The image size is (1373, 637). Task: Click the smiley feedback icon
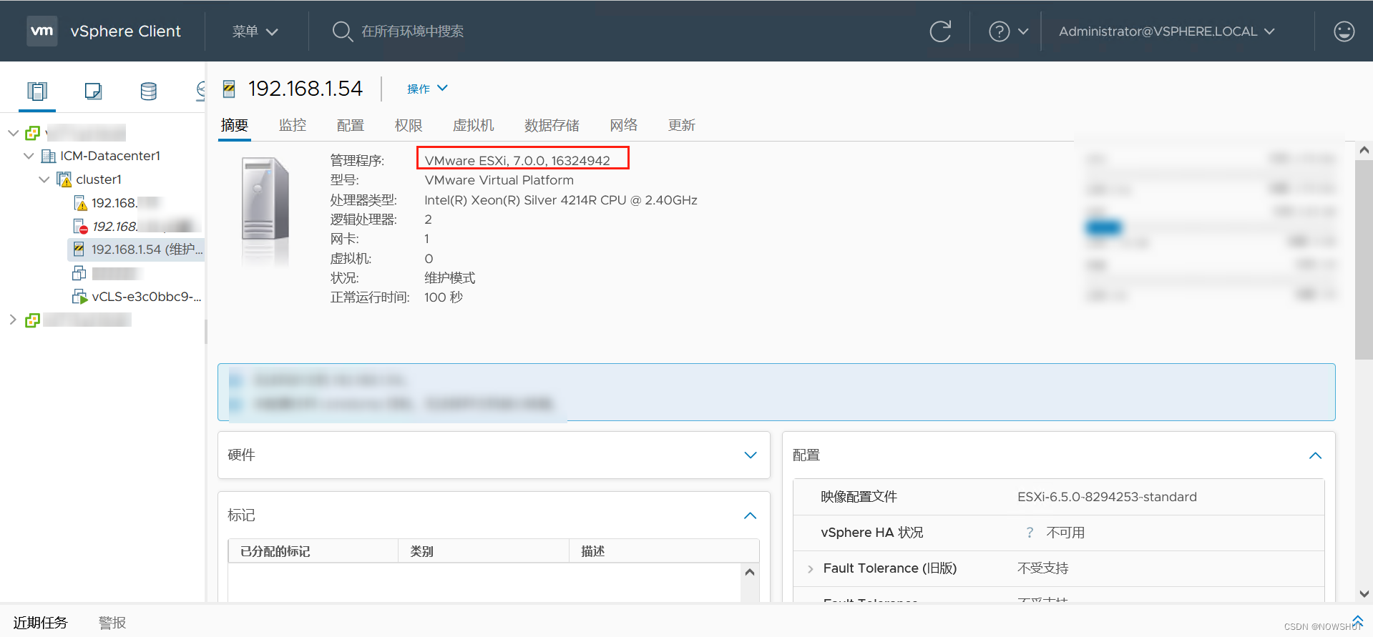[x=1344, y=31]
